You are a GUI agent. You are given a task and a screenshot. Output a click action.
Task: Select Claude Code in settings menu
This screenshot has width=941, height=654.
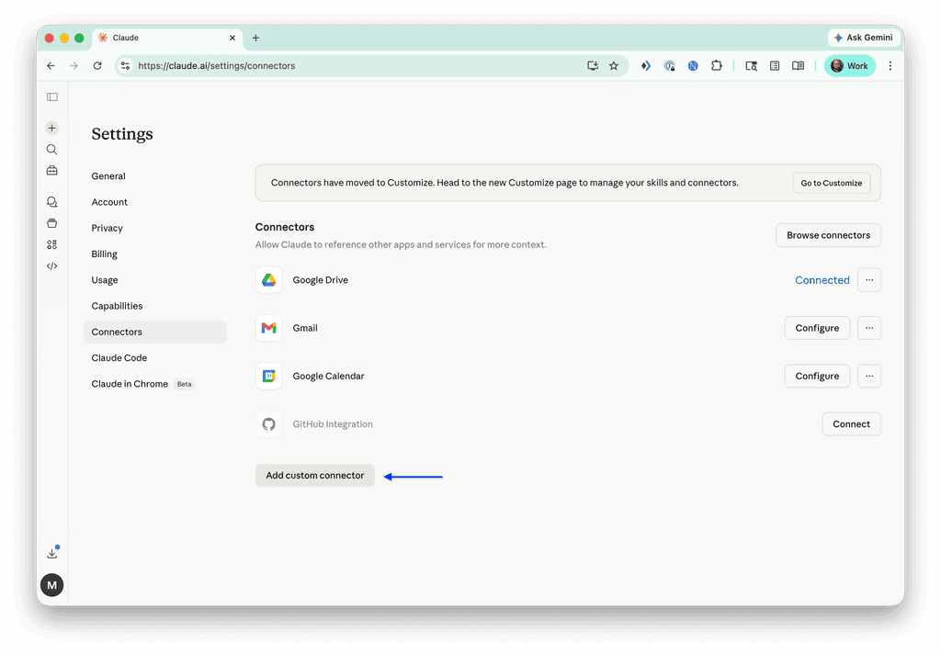(119, 358)
